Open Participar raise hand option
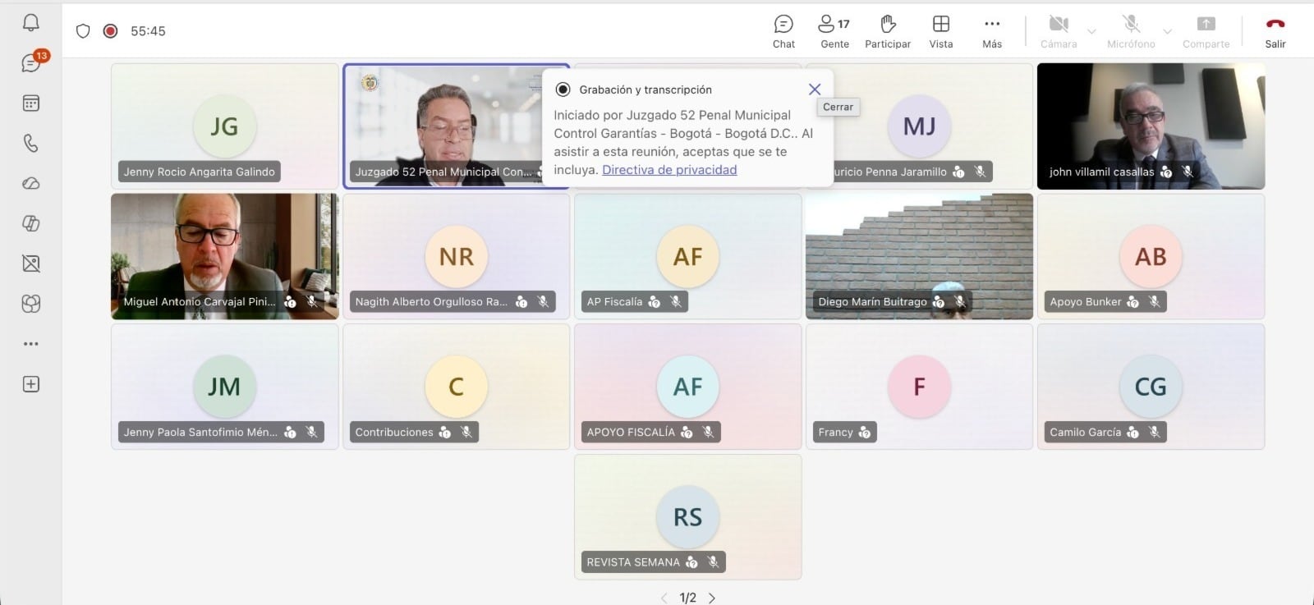Screen dimensions: 1314x605 tap(888, 32)
